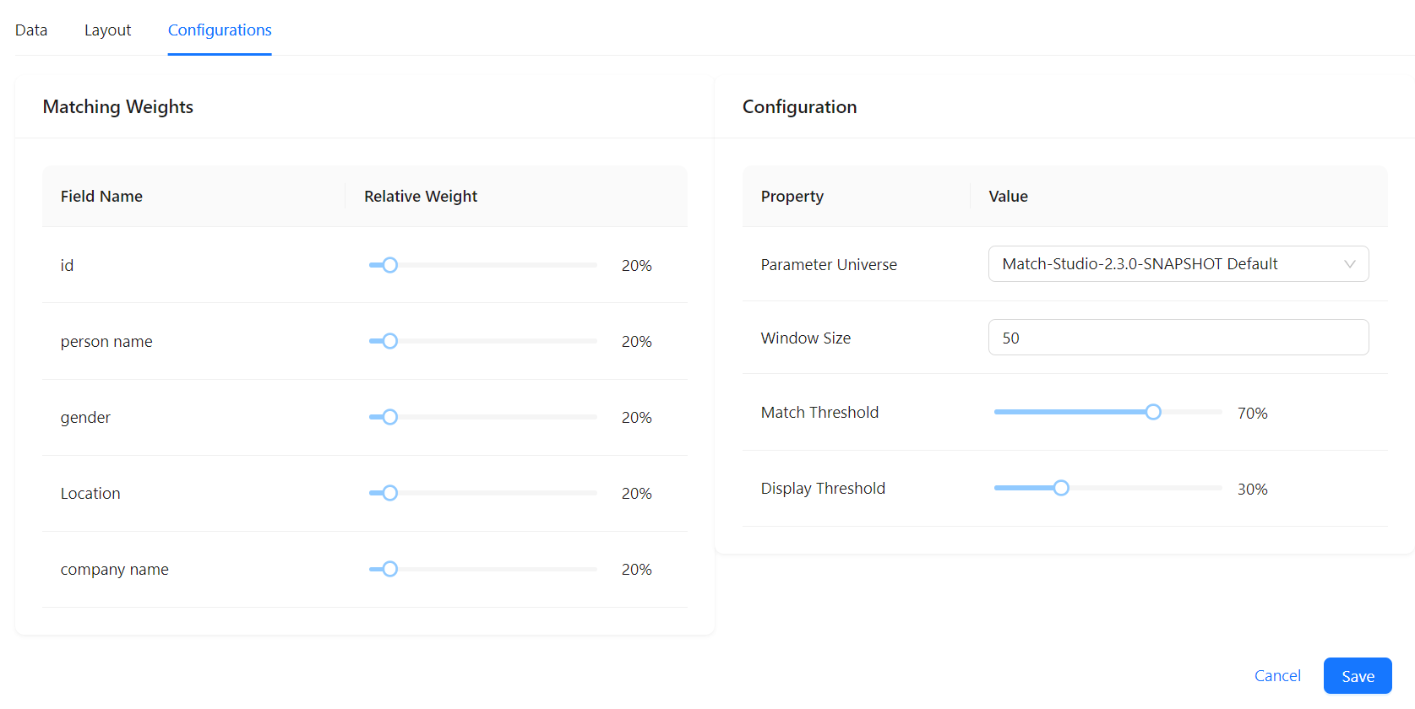Click the Match Threshold slider handle

click(x=1153, y=412)
